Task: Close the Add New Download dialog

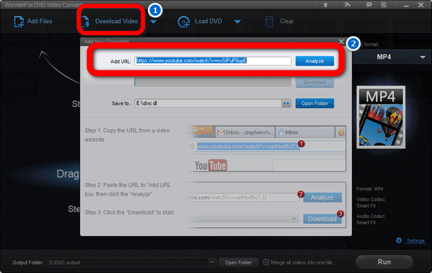Action: [341, 41]
